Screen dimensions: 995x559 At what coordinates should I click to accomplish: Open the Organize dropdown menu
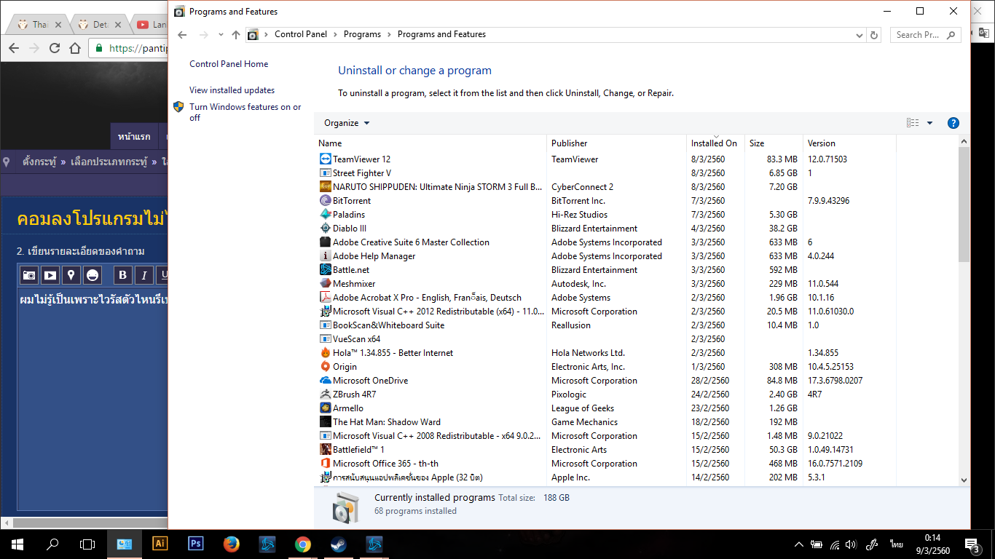(347, 123)
